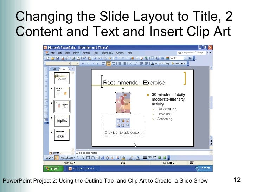
Task: Click the 3-D Style icon
Action: click(165, 158)
